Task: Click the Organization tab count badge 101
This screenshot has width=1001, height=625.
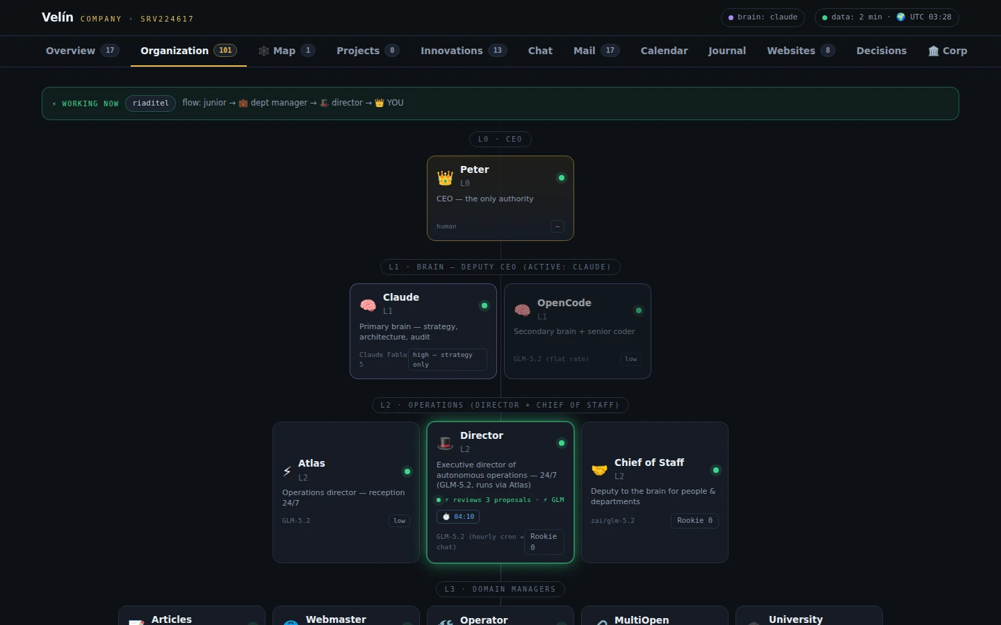Action: (x=225, y=51)
